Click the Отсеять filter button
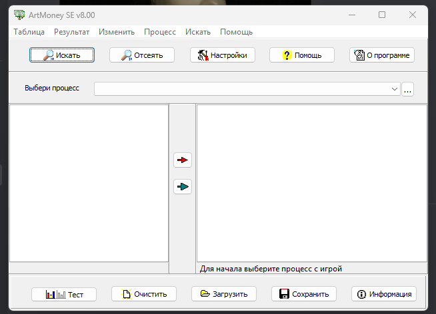Image resolution: width=436 pixels, height=314 pixels. [142, 55]
